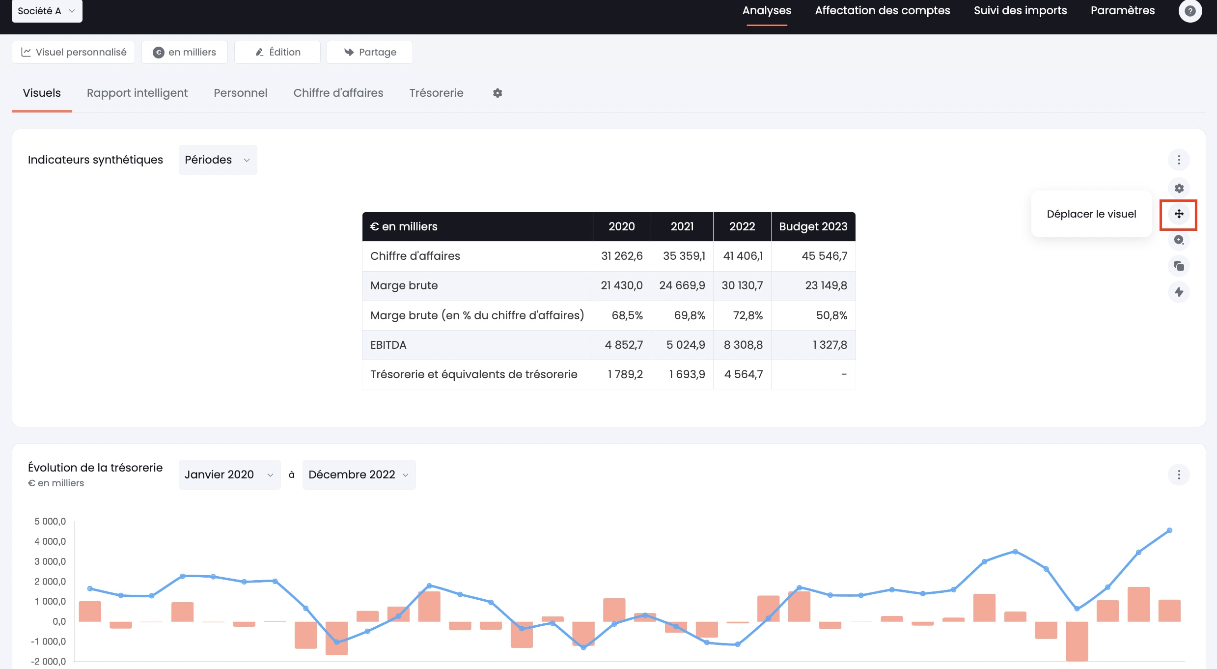
Task: Open the Chiffre d'affaires tab
Action: coord(338,93)
